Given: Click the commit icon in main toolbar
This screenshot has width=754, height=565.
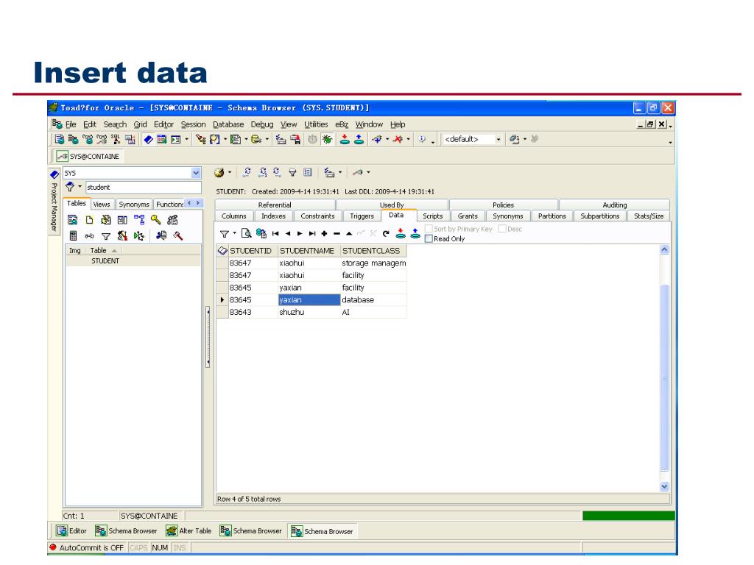Looking at the screenshot, I should tap(345, 139).
